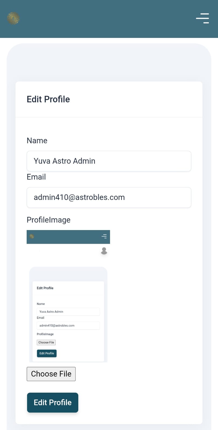218x430 pixels.
Task: Click the miniature email field inside preview
Action: point(68,325)
